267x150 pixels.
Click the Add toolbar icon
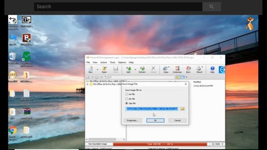pyautogui.click(x=128, y=70)
